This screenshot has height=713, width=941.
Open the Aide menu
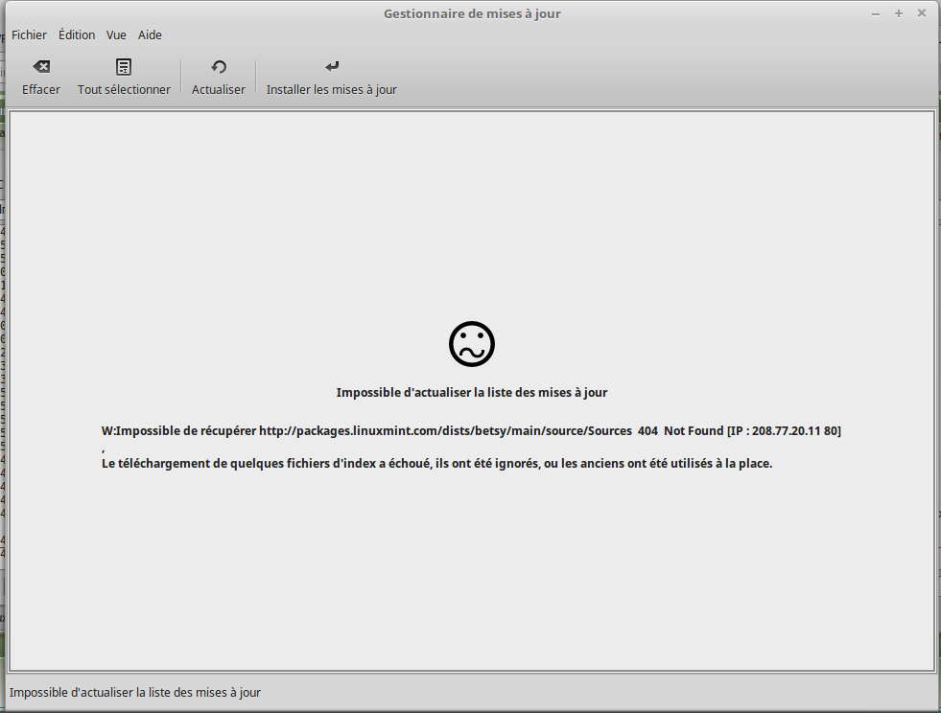pyautogui.click(x=150, y=34)
